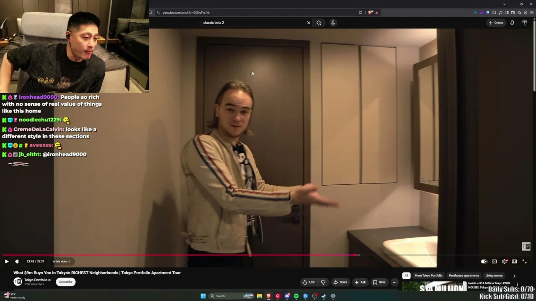This screenshot has width=536, height=301.
Task: Open the Tokyo Portfolio video watermark
Action: click(526, 246)
